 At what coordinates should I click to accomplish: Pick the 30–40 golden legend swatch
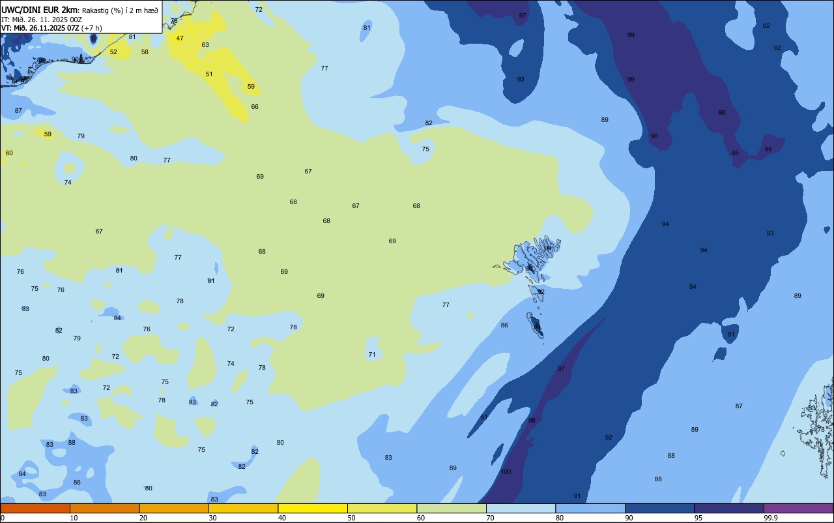click(243, 508)
